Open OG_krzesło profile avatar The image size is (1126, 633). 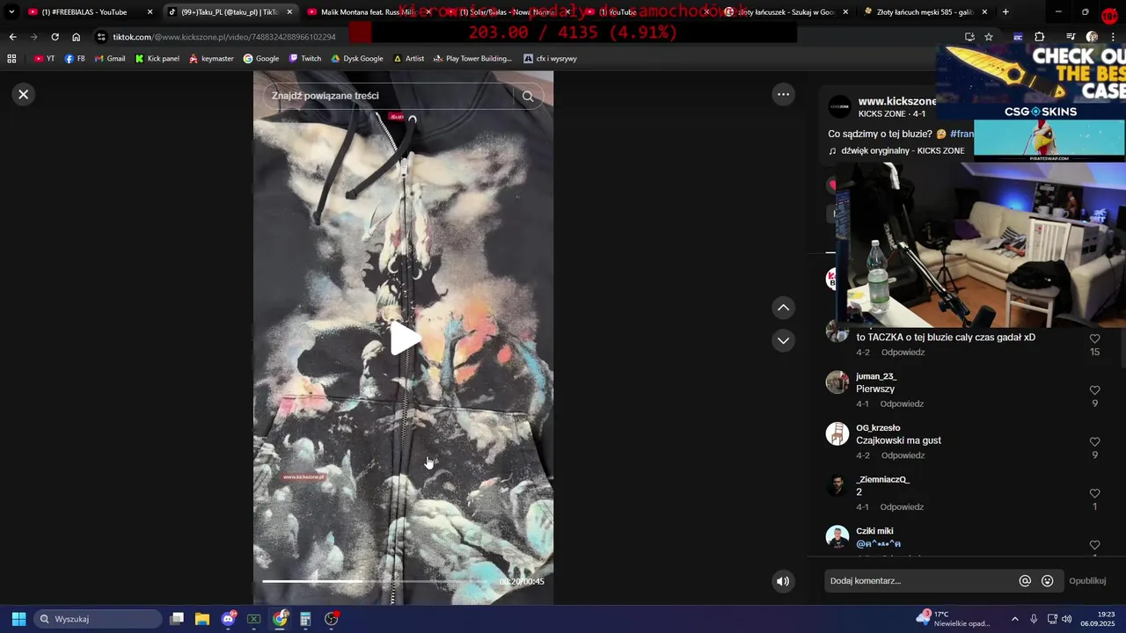837,433
